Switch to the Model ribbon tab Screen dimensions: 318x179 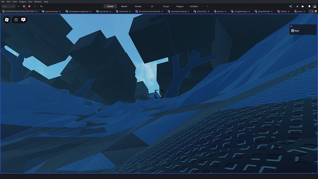(124, 6)
